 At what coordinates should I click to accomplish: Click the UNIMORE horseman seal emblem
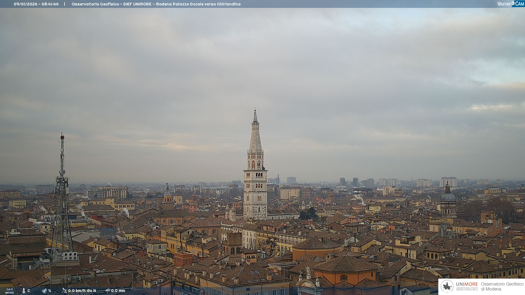(447, 286)
